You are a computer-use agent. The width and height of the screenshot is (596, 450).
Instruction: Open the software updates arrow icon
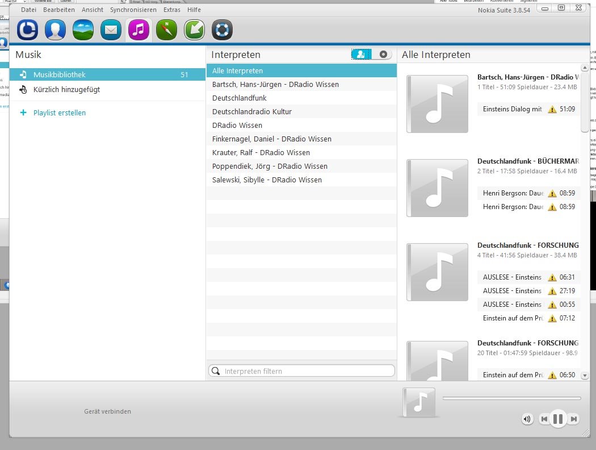[194, 30]
